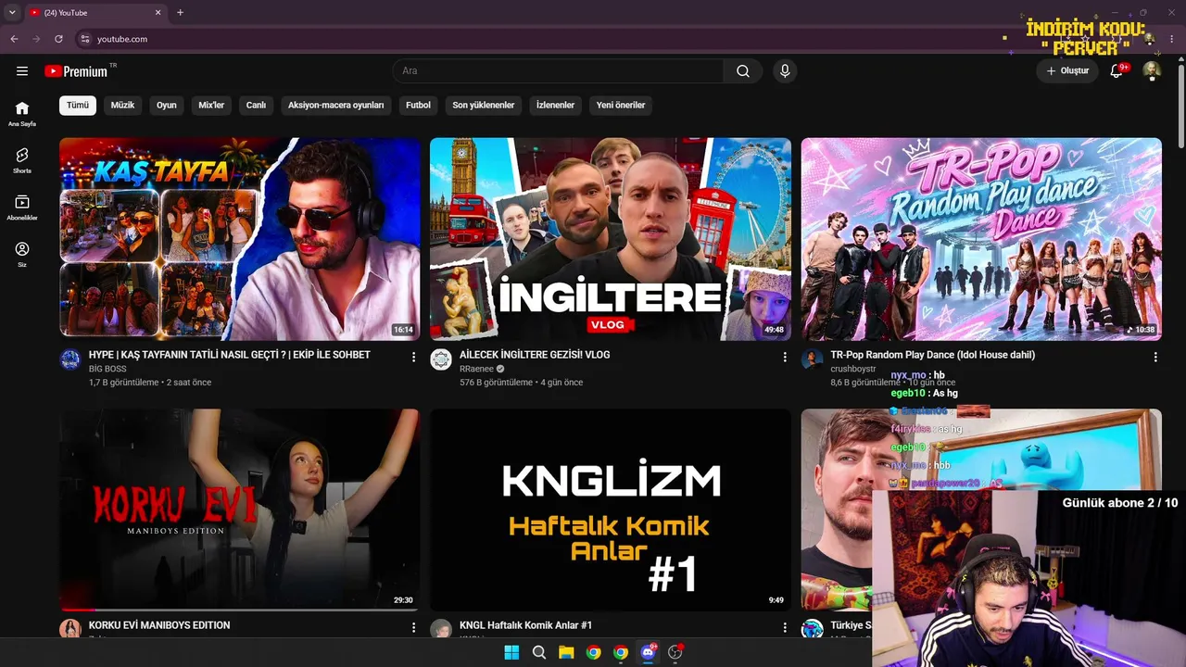
Task: Visit the RRaenee channel name link
Action: pyautogui.click(x=477, y=369)
